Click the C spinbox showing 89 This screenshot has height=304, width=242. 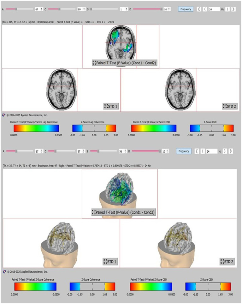[x=81, y=9]
